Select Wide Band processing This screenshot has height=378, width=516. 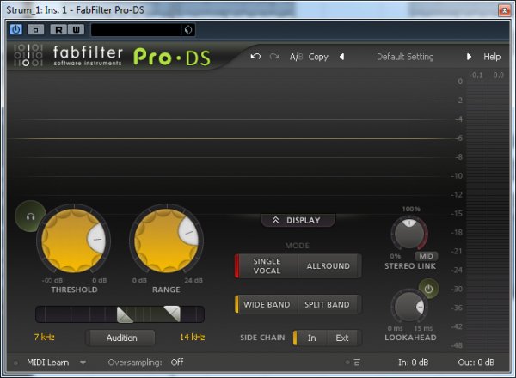coord(267,304)
